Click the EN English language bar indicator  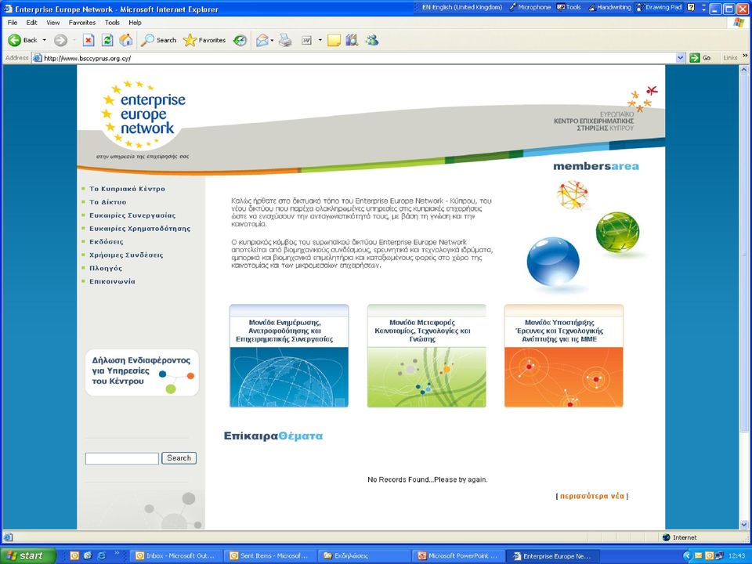(x=461, y=7)
